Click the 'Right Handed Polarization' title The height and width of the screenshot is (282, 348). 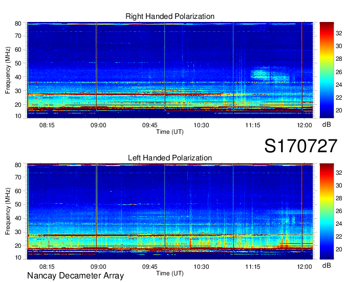click(x=170, y=16)
